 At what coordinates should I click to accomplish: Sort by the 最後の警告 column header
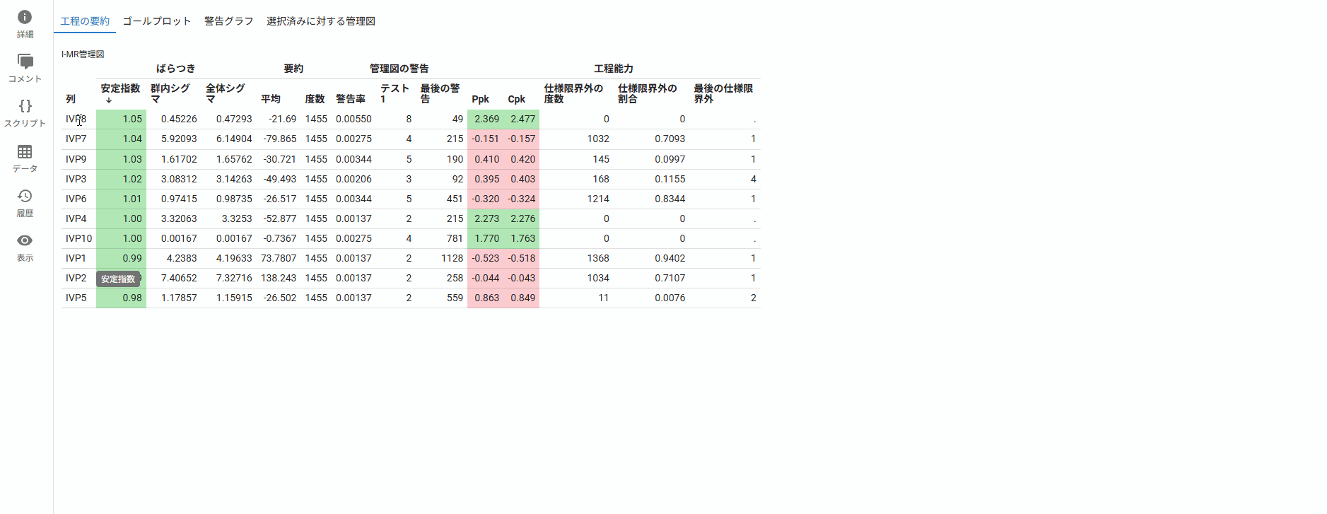(440, 93)
